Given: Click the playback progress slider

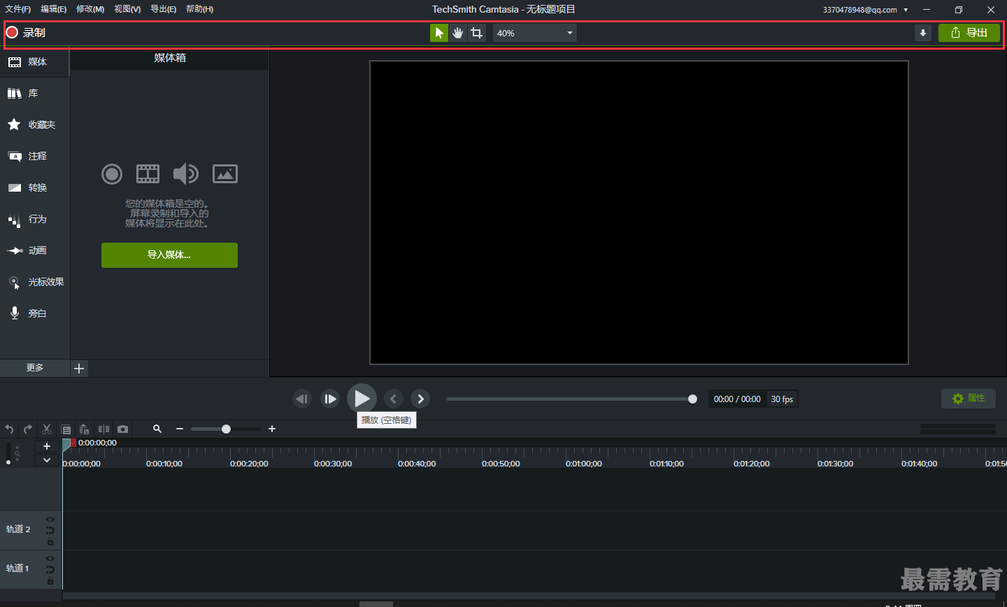Looking at the screenshot, I should 571,399.
